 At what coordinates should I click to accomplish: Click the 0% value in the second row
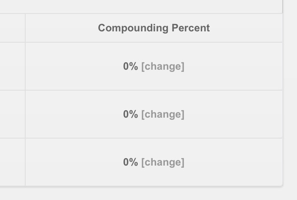click(130, 114)
